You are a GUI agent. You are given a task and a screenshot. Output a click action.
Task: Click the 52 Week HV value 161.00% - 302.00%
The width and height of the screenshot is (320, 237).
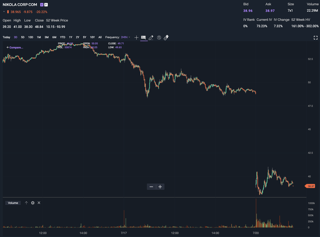(x=305, y=26)
